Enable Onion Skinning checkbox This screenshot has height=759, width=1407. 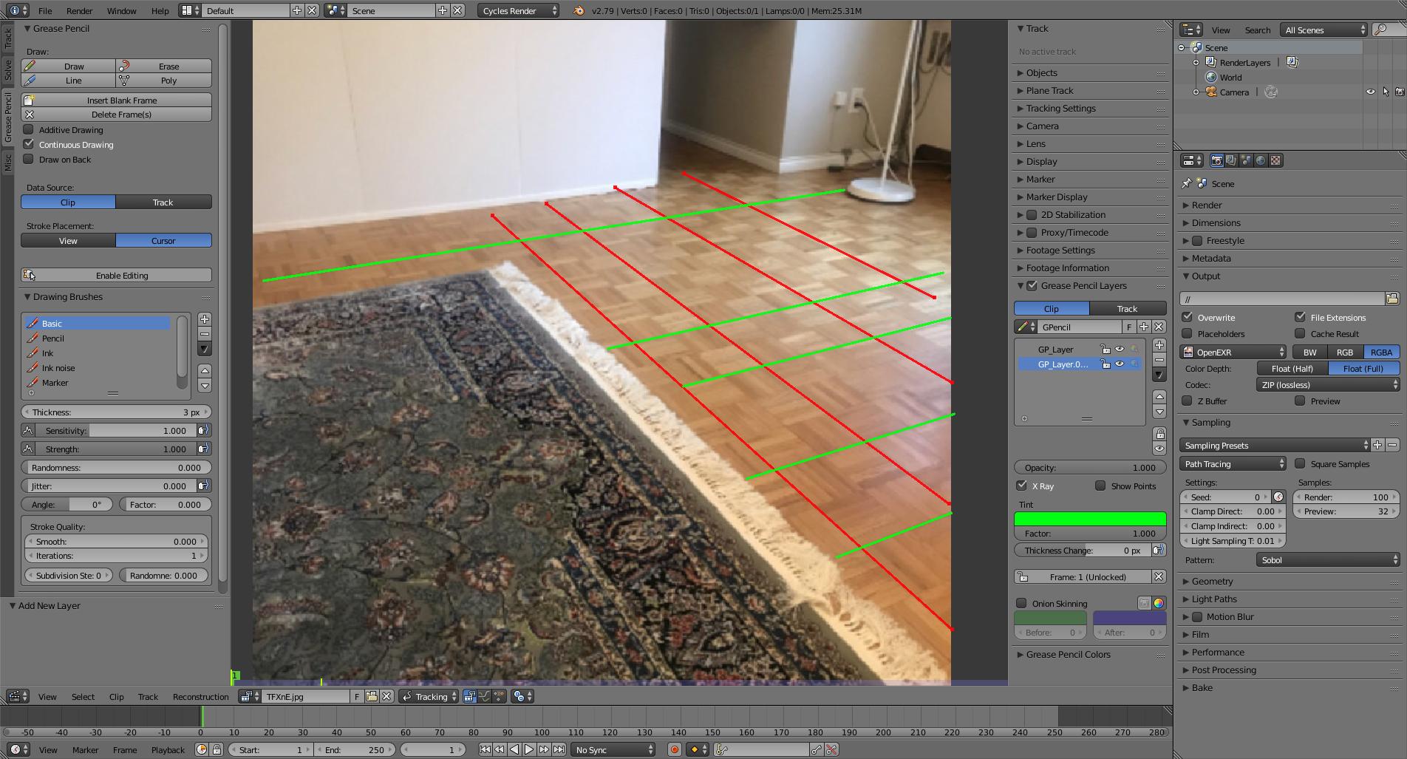click(1022, 603)
